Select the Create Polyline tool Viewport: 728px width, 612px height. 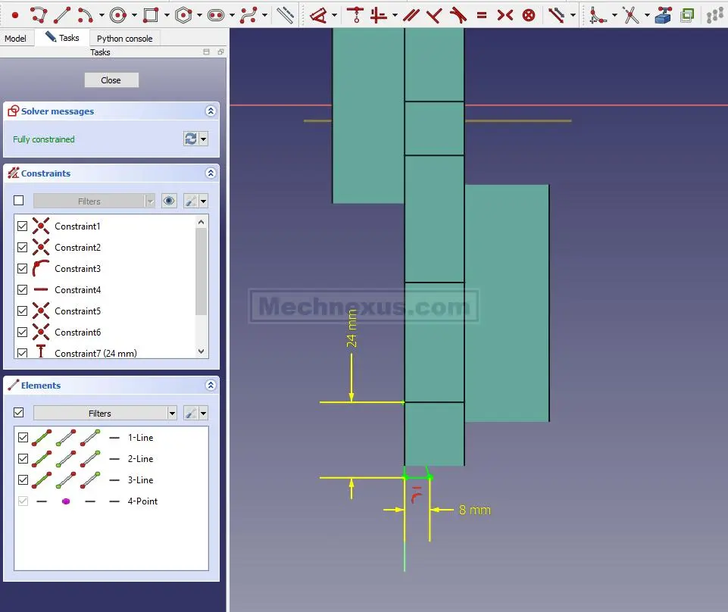tap(39, 14)
